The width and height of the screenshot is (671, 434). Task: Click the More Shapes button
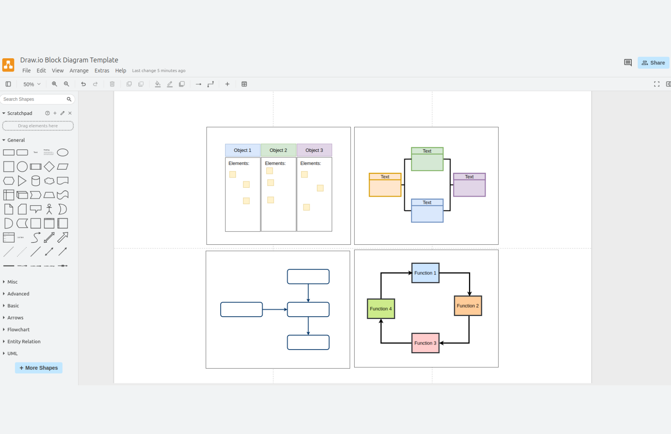[39, 368]
